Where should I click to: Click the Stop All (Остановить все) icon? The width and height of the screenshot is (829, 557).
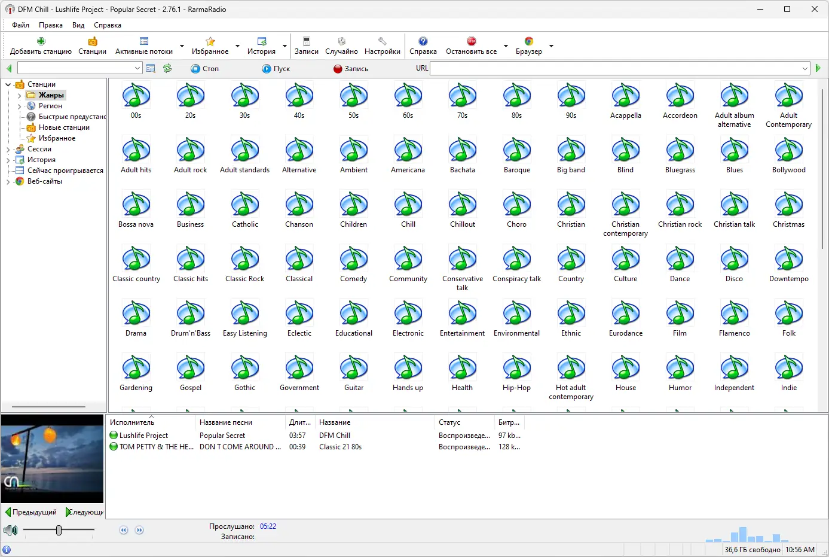(471, 42)
